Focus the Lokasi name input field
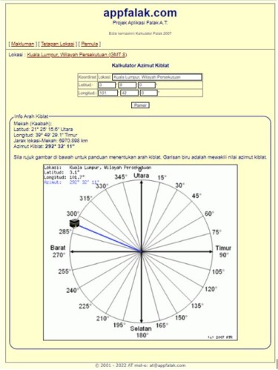The image size is (278, 370). (x=157, y=77)
